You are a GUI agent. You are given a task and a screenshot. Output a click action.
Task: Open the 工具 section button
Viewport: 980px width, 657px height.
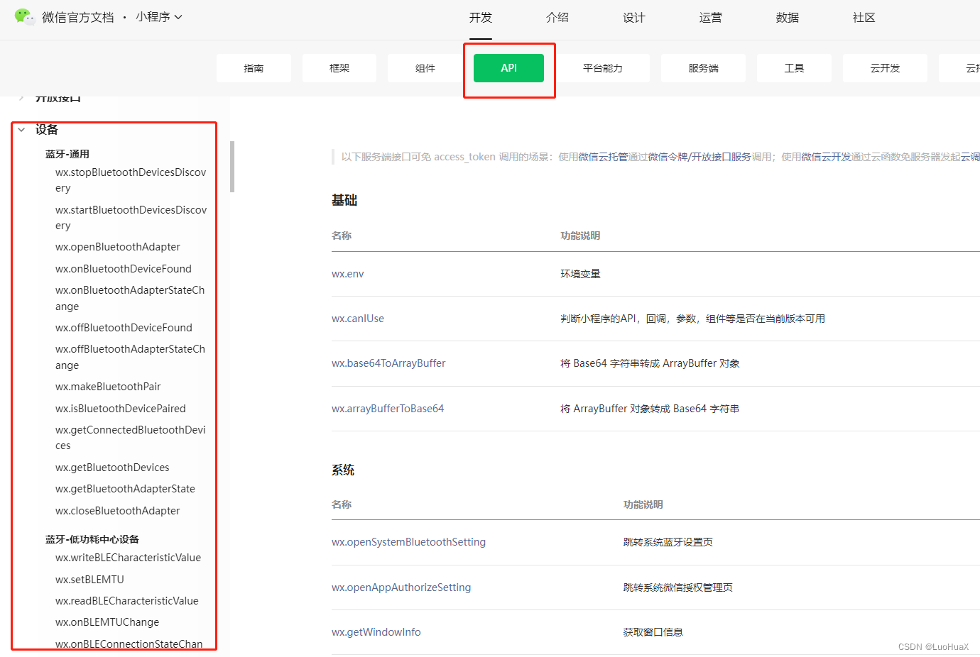[794, 68]
